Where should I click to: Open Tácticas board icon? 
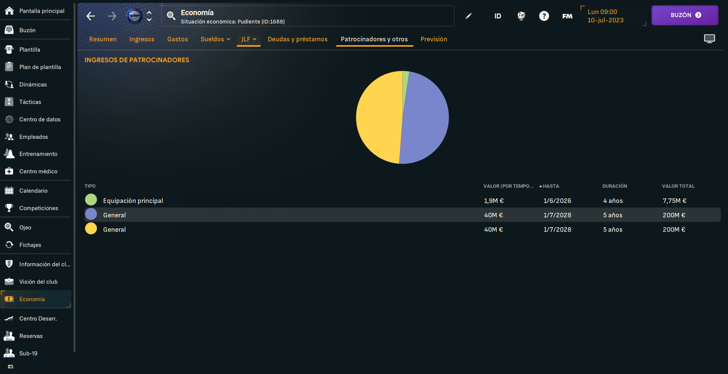9,102
